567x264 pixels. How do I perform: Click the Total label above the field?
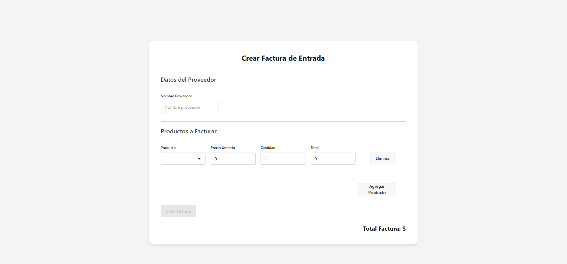pyautogui.click(x=314, y=148)
